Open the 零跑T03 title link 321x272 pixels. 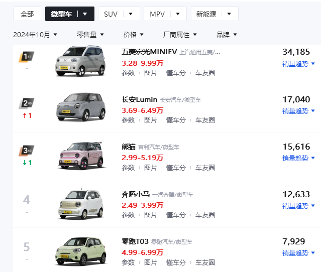(x=135, y=241)
